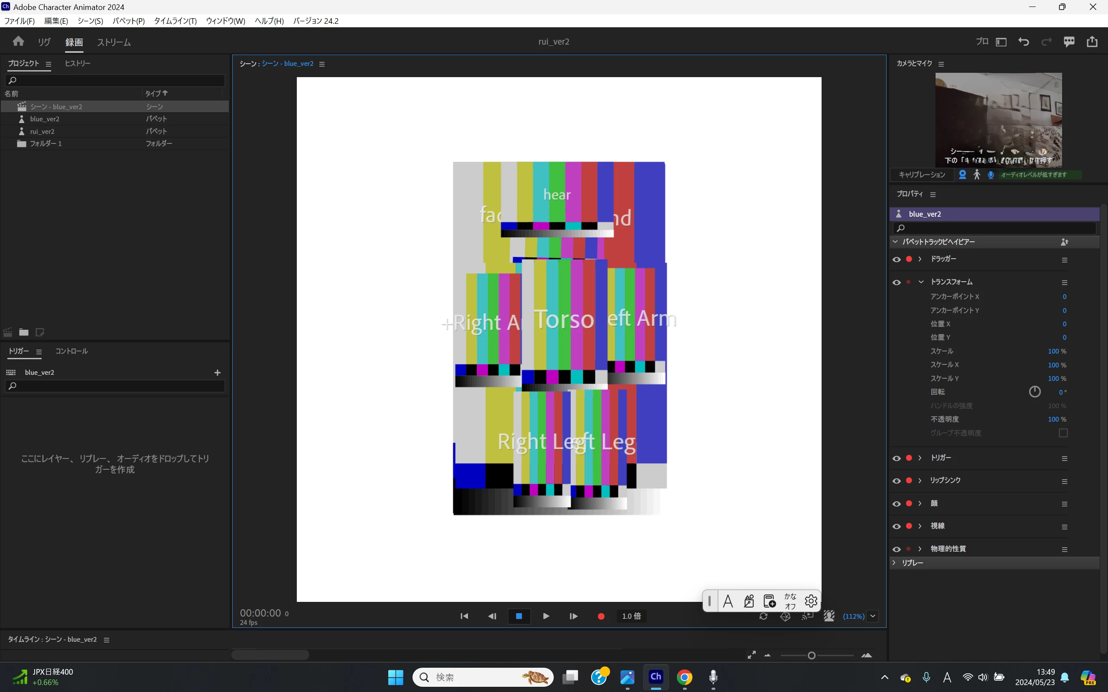Check the グループ不透明度 checkbox
Image resolution: width=1108 pixels, height=692 pixels.
(x=1063, y=433)
